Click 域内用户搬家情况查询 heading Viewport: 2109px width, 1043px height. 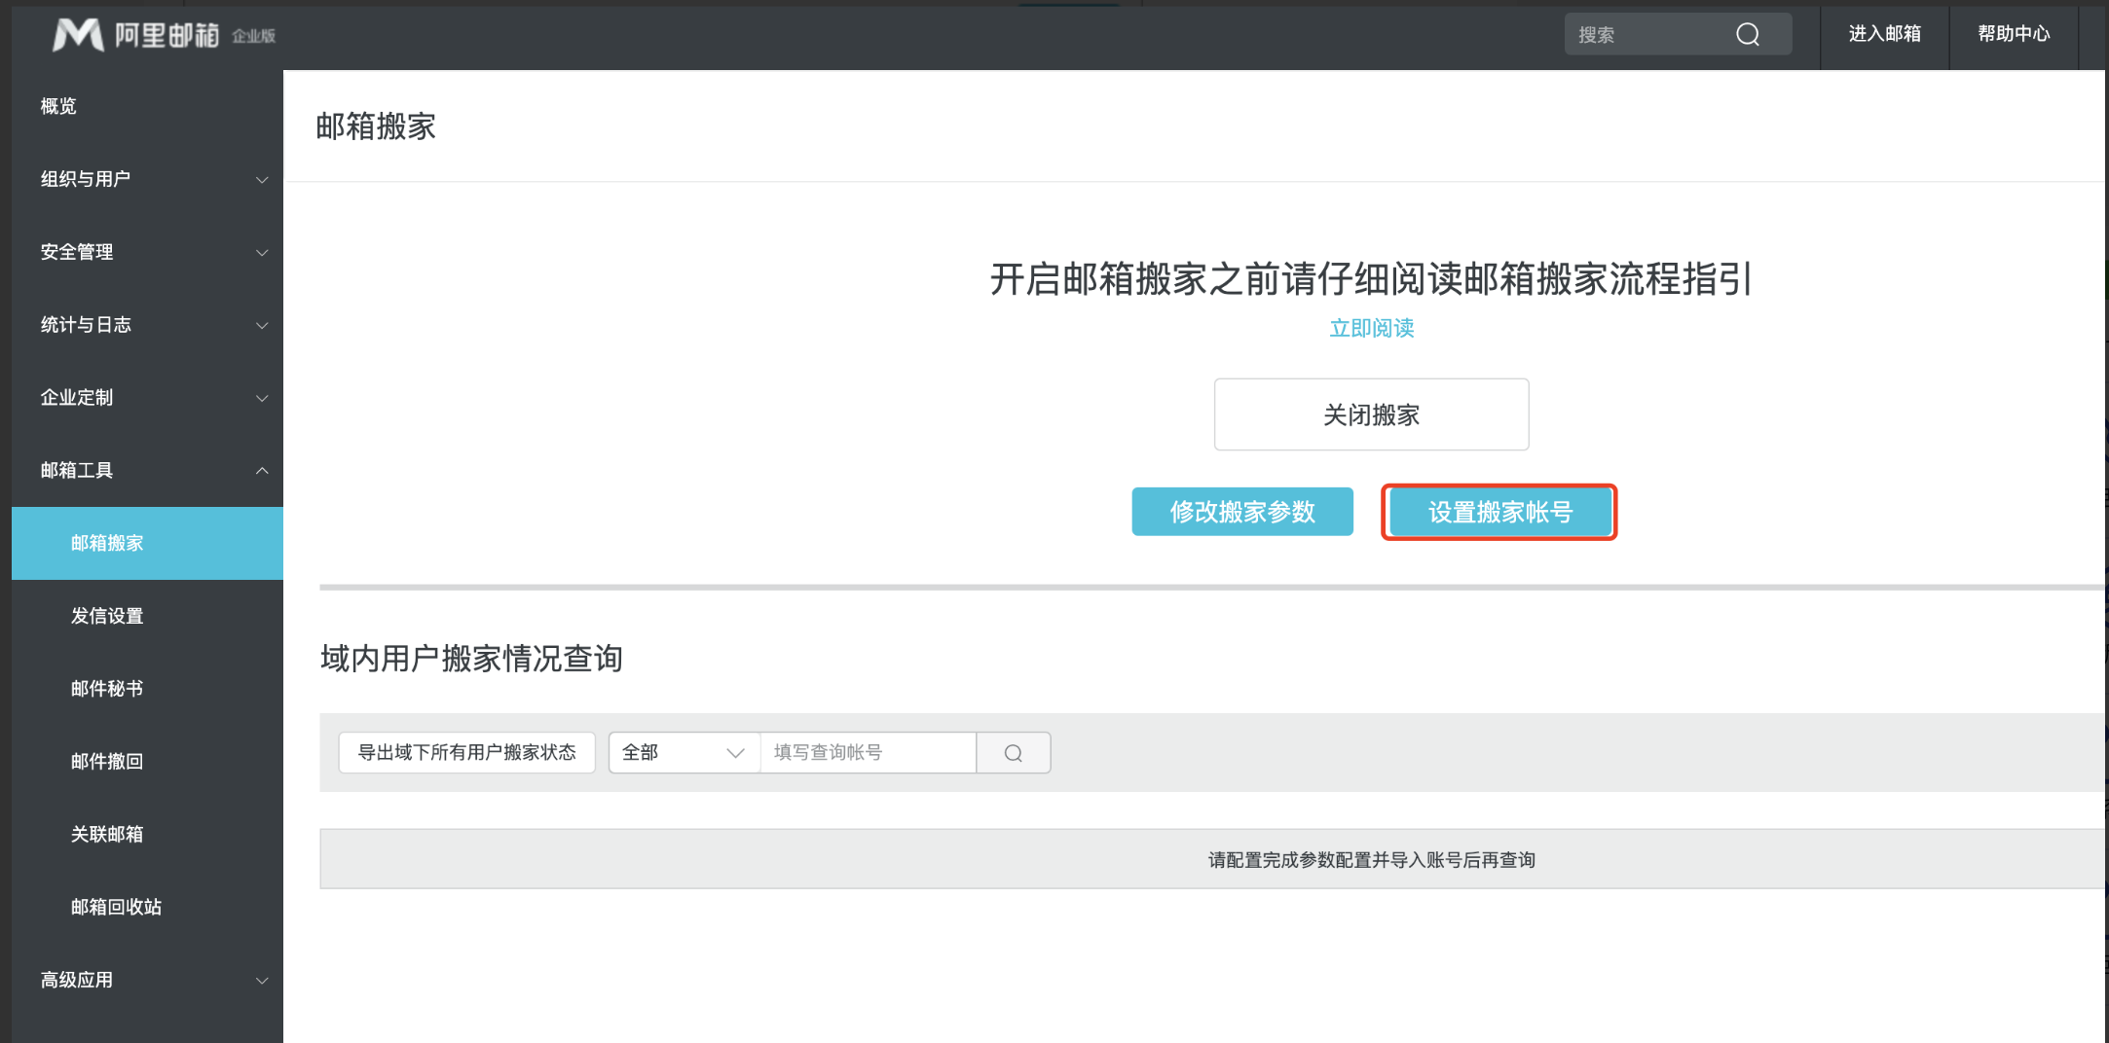pos(471,659)
